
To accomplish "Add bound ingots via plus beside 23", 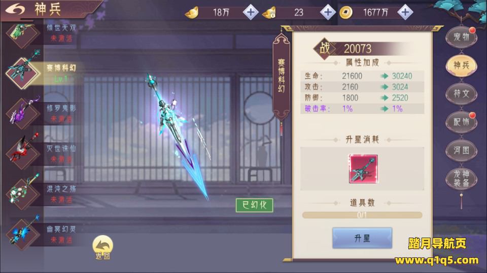I will 328,12.
